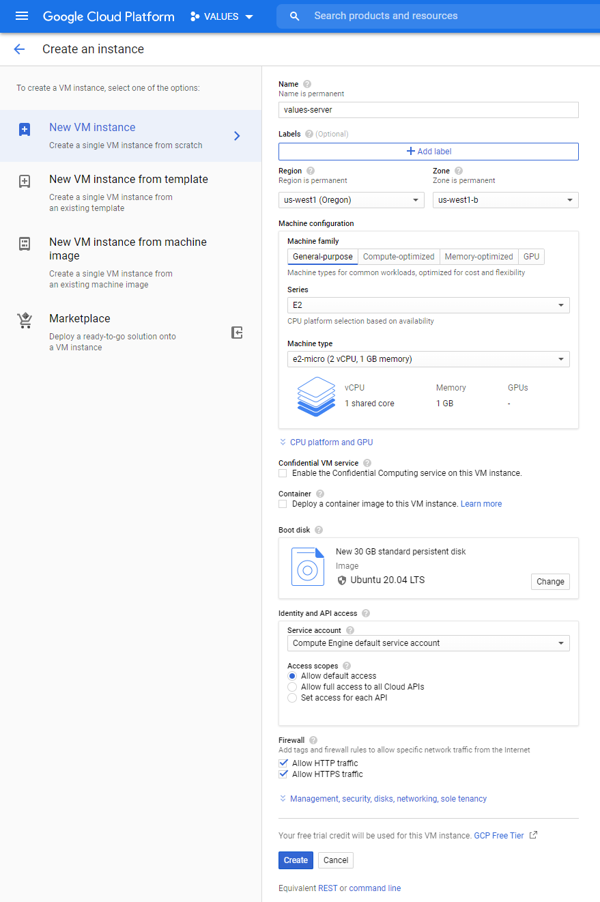Open help icon next to Firewall
600x902 pixels.
pos(313,740)
